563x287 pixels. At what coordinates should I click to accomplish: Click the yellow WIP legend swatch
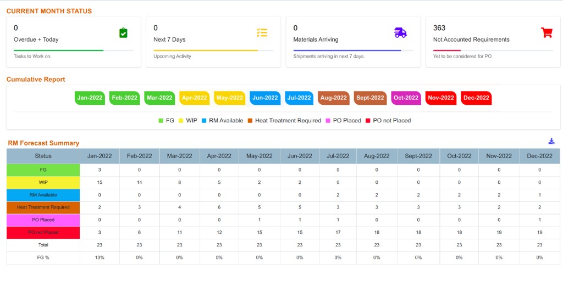(181, 121)
